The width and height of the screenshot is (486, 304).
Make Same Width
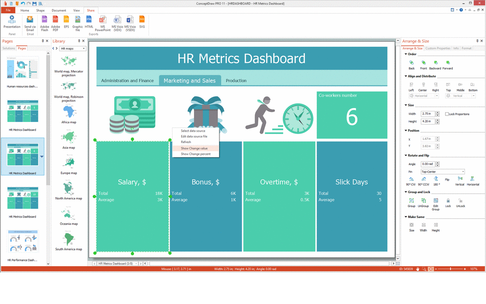pyautogui.click(x=423, y=227)
